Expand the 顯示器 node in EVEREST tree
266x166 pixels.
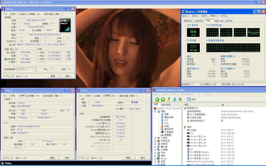[155, 147]
